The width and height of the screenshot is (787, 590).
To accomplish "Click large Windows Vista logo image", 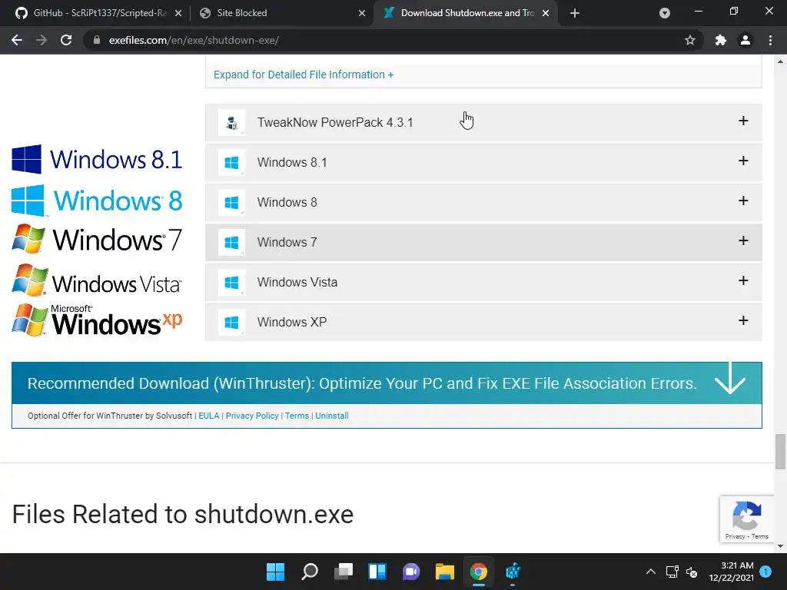I will 97,280.
